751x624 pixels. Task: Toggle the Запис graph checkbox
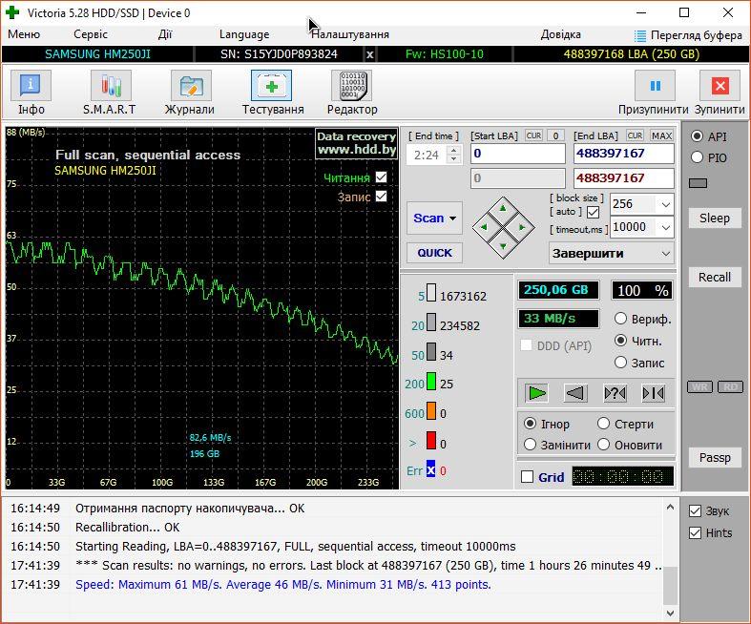click(x=382, y=197)
